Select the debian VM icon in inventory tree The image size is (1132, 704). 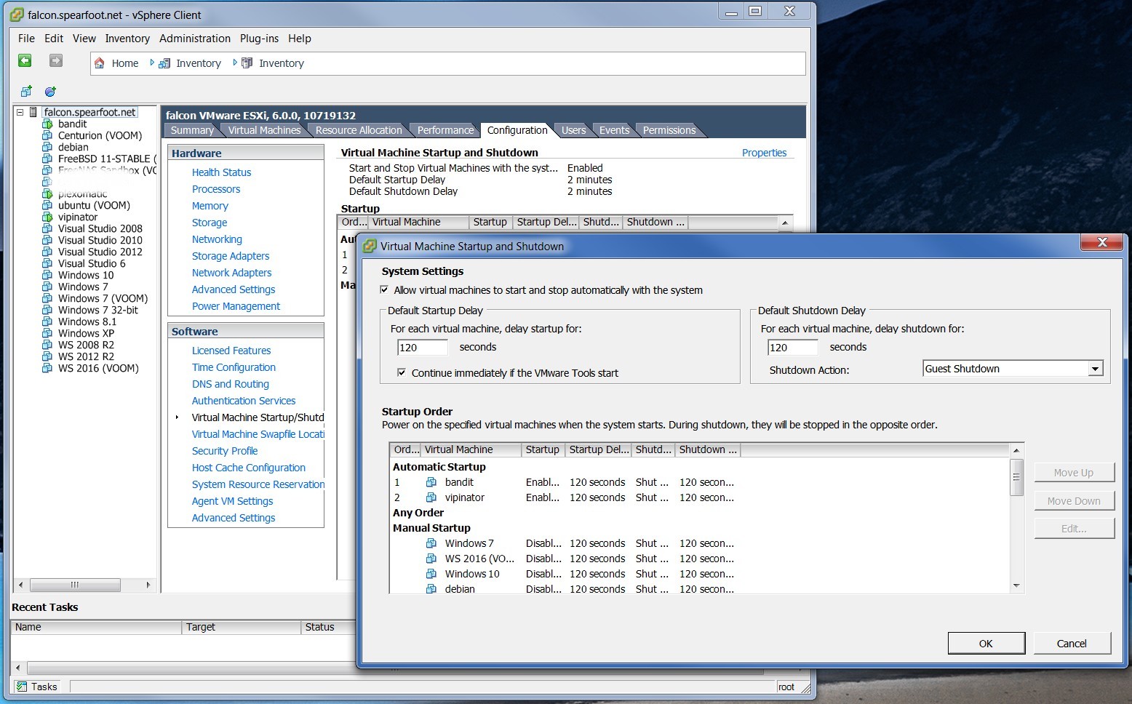[x=47, y=148]
